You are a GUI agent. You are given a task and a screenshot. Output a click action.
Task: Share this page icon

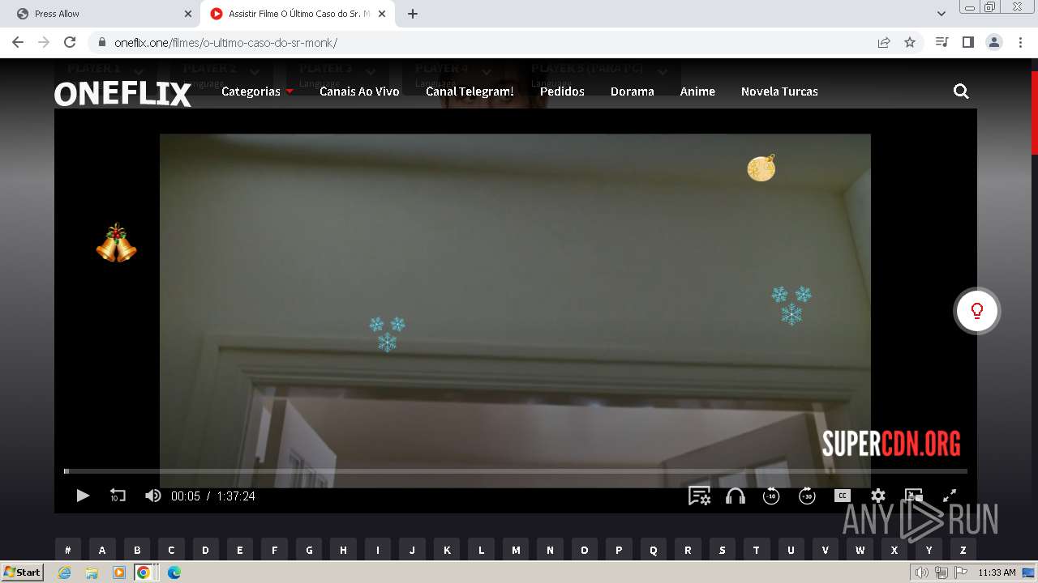pos(884,42)
